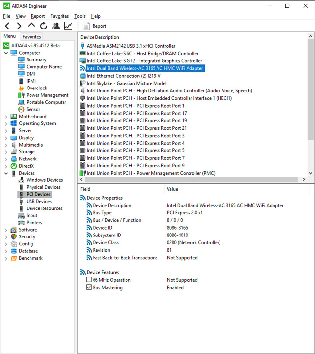This screenshot has height=354, width=315.
Task: Click the Gaussian Mixture Model icon
Action: coord(83,83)
